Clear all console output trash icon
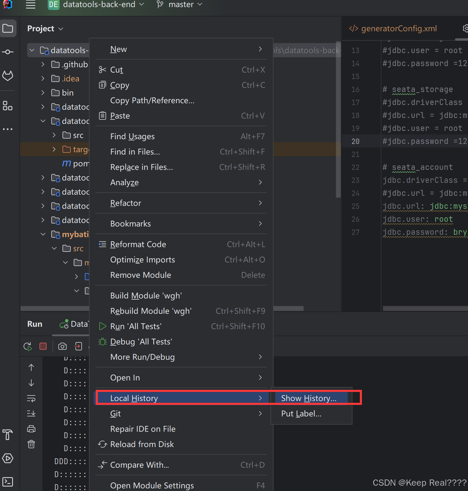This screenshot has height=491, width=468. [x=31, y=444]
